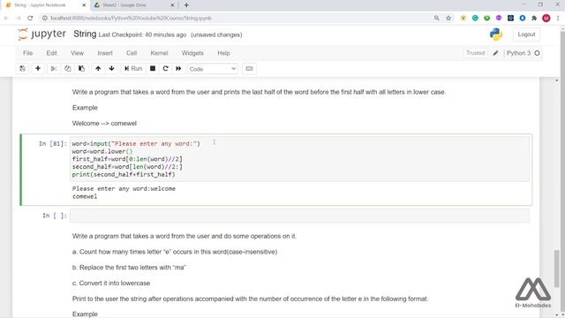
Task: Click the Python logo icon near Logout
Action: [496, 34]
